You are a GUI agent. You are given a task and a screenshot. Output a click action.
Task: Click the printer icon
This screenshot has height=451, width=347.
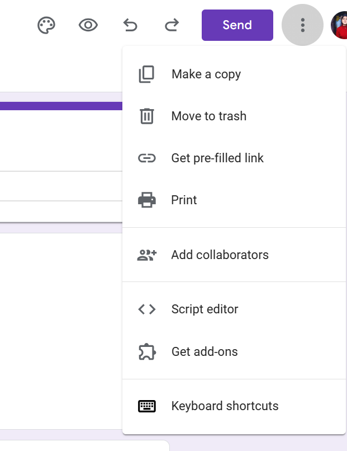tap(146, 200)
